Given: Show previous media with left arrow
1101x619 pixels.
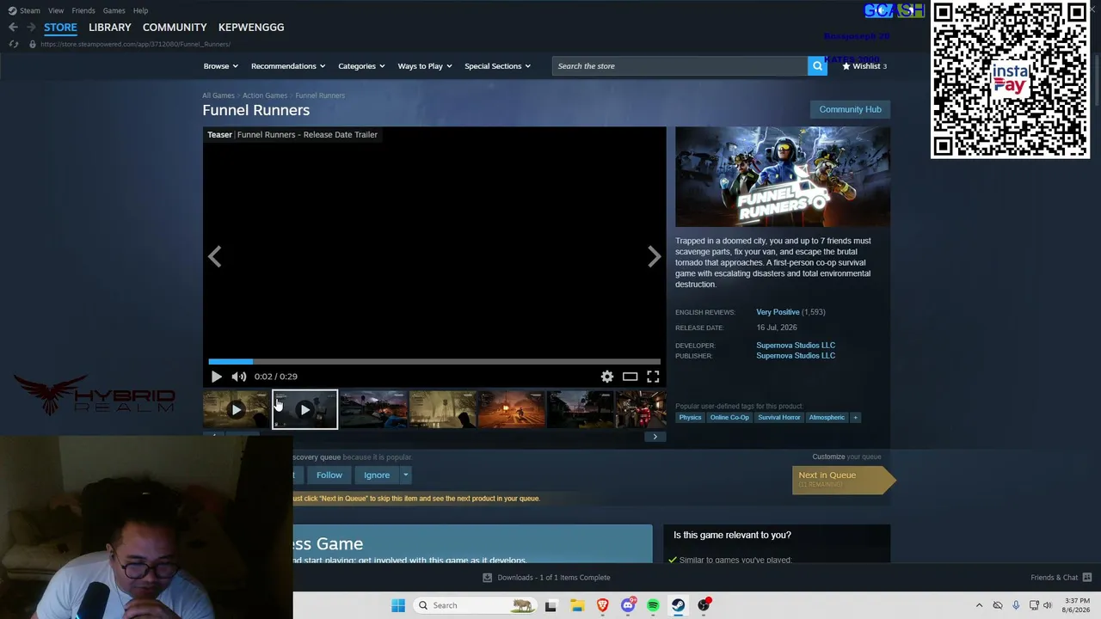Looking at the screenshot, I should tap(215, 256).
